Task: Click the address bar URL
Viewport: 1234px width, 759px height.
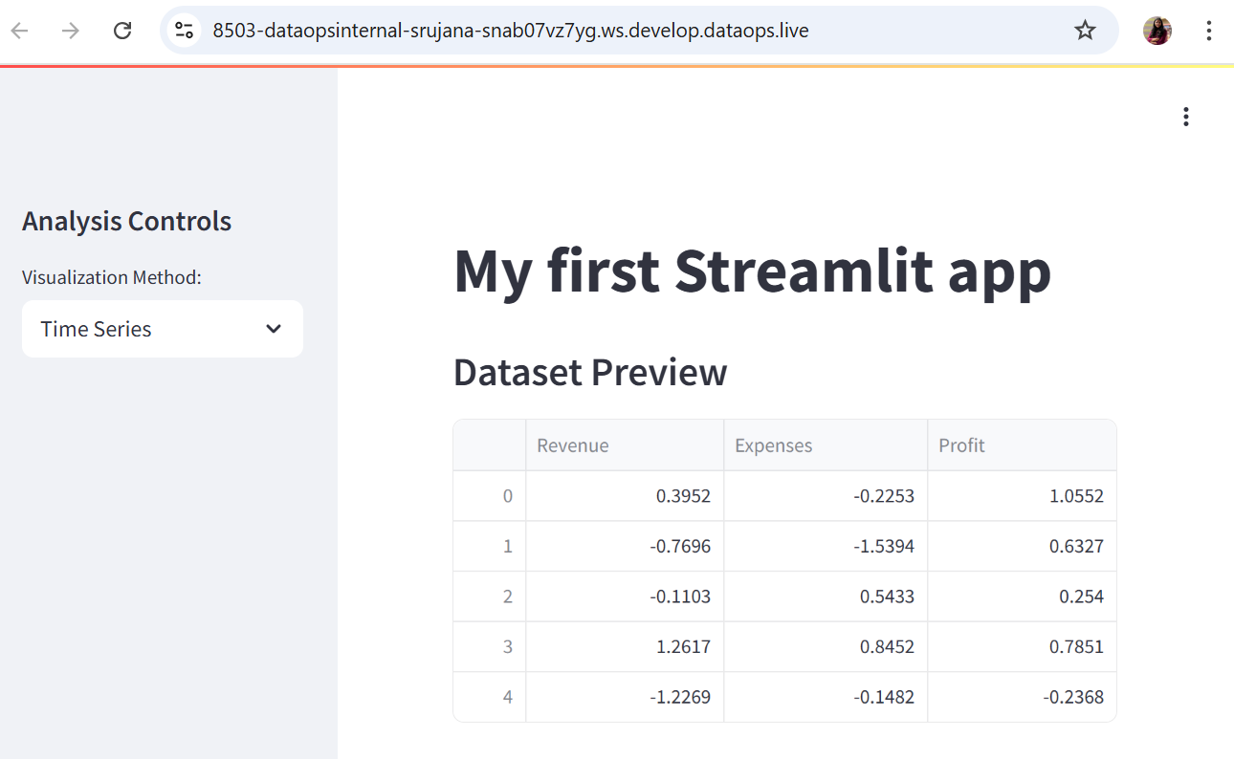Action: coord(511,31)
